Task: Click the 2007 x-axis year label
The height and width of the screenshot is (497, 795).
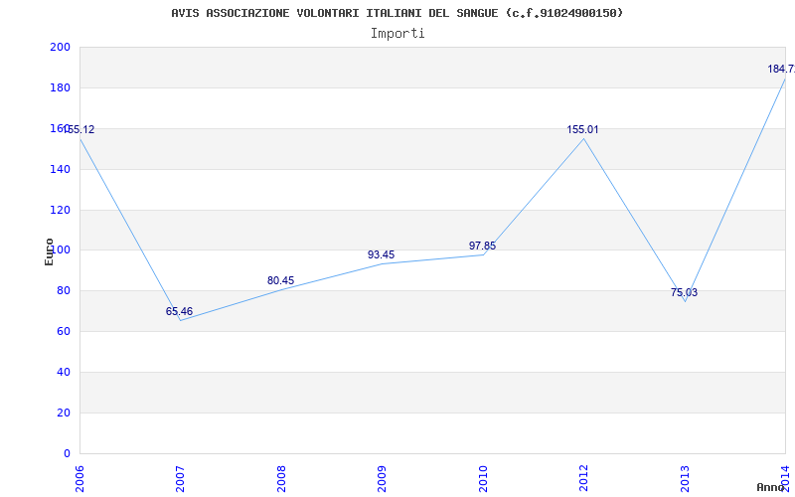Action: pos(181,479)
